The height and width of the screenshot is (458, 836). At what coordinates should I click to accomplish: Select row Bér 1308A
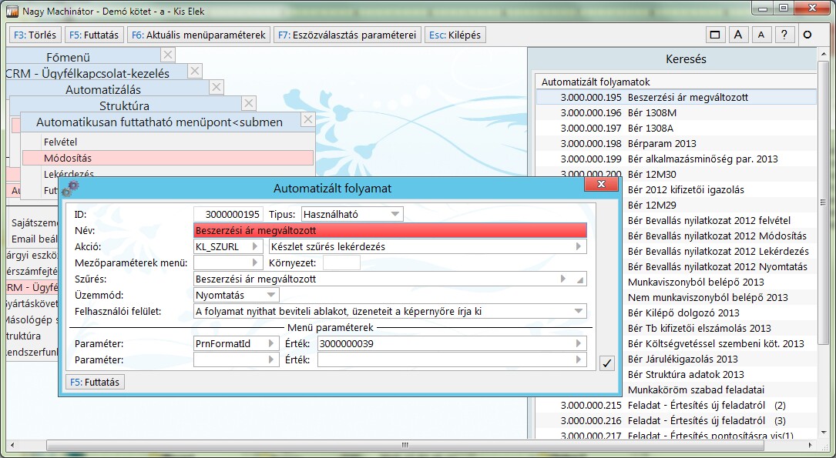tap(676, 128)
